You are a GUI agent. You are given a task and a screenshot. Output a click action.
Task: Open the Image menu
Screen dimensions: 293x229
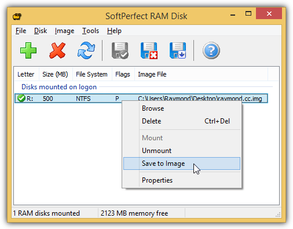point(64,31)
